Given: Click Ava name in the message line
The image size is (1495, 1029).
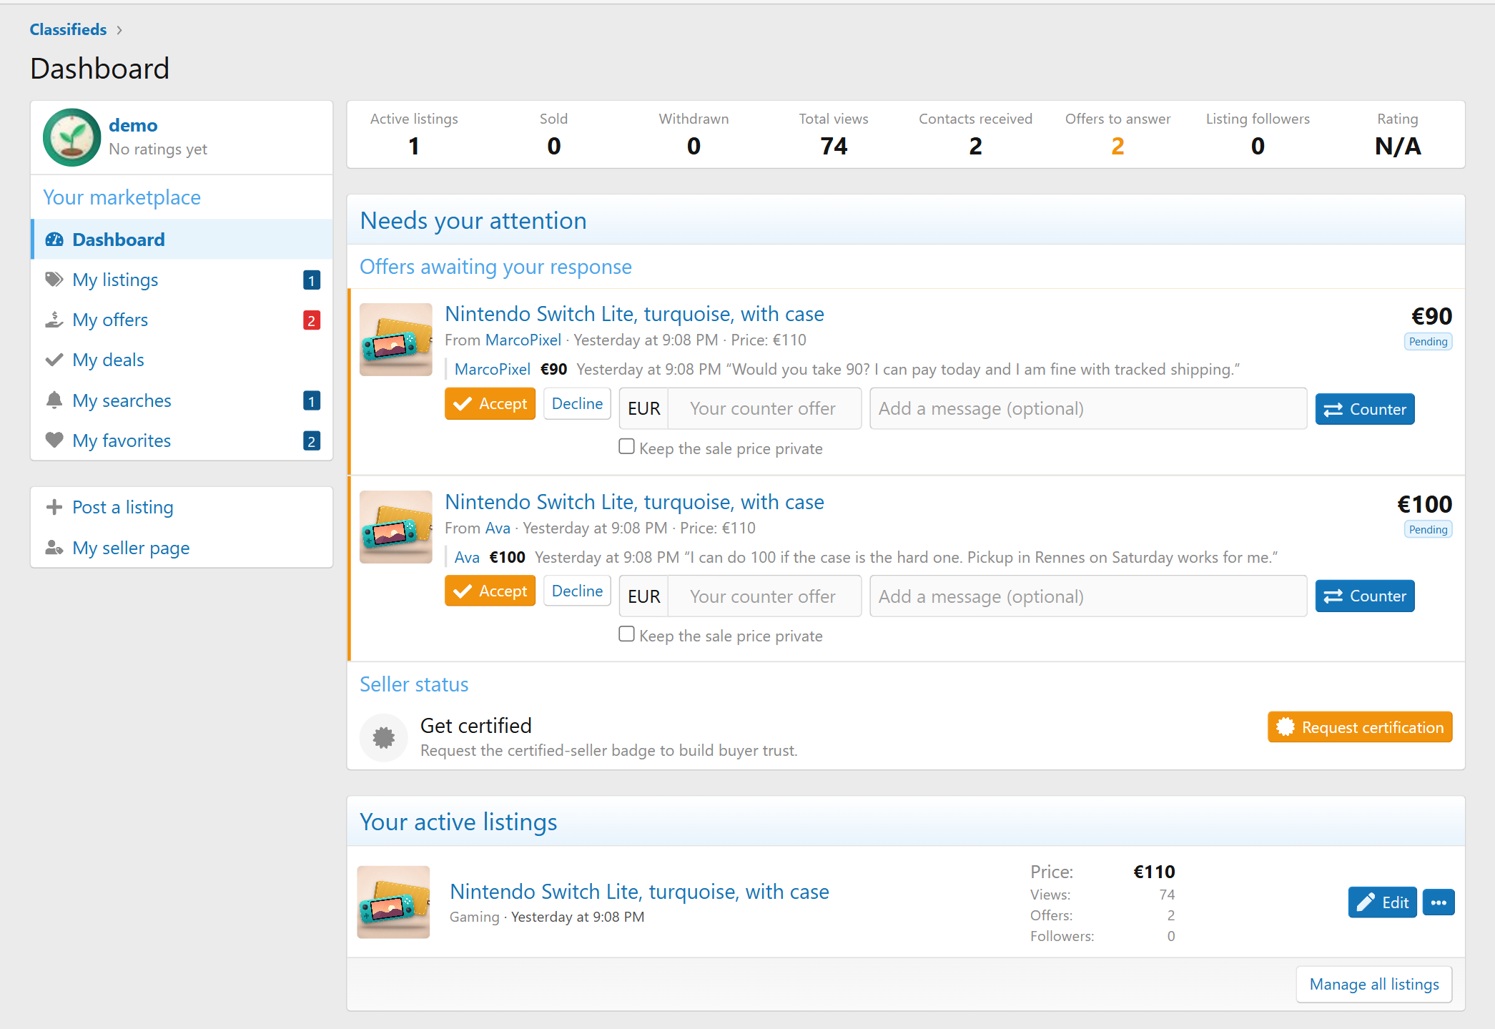Looking at the screenshot, I should (467, 557).
